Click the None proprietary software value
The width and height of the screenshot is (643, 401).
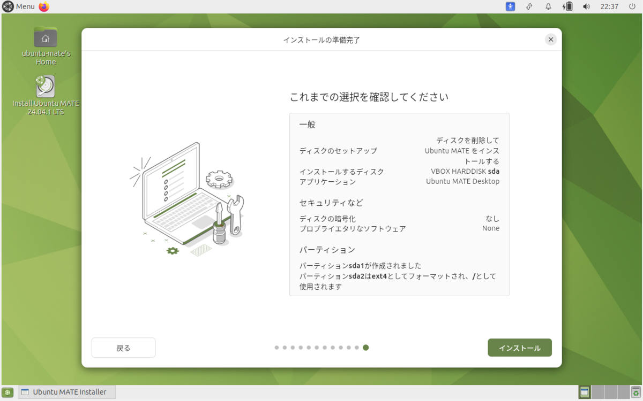pyautogui.click(x=491, y=228)
